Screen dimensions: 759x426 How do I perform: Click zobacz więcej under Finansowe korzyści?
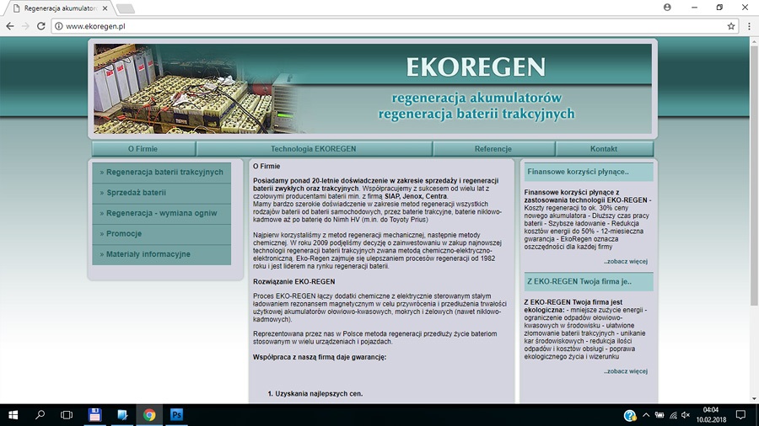(x=625, y=262)
